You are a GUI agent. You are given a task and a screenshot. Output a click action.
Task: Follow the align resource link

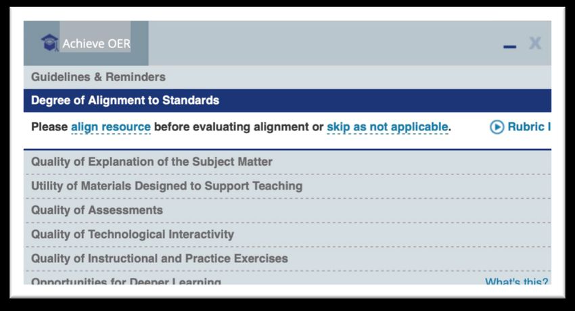(x=111, y=127)
